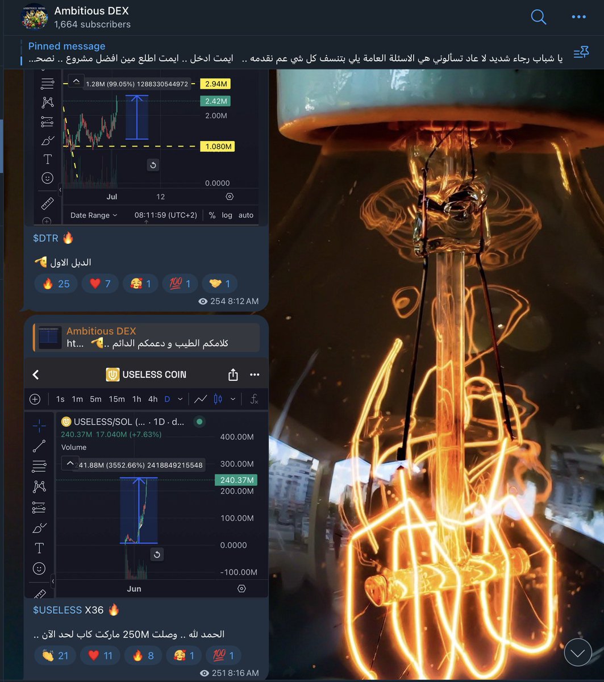Click the compare/add symbol plus icon
This screenshot has height=682, width=604.
(35, 398)
